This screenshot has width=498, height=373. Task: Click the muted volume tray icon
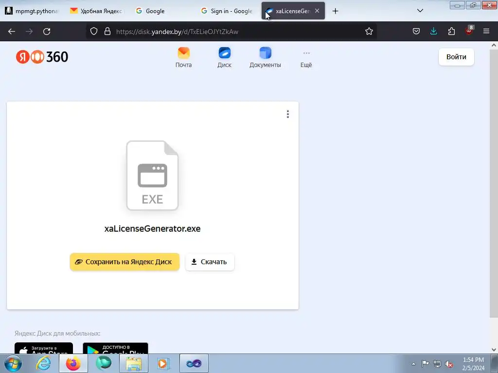[449, 364]
